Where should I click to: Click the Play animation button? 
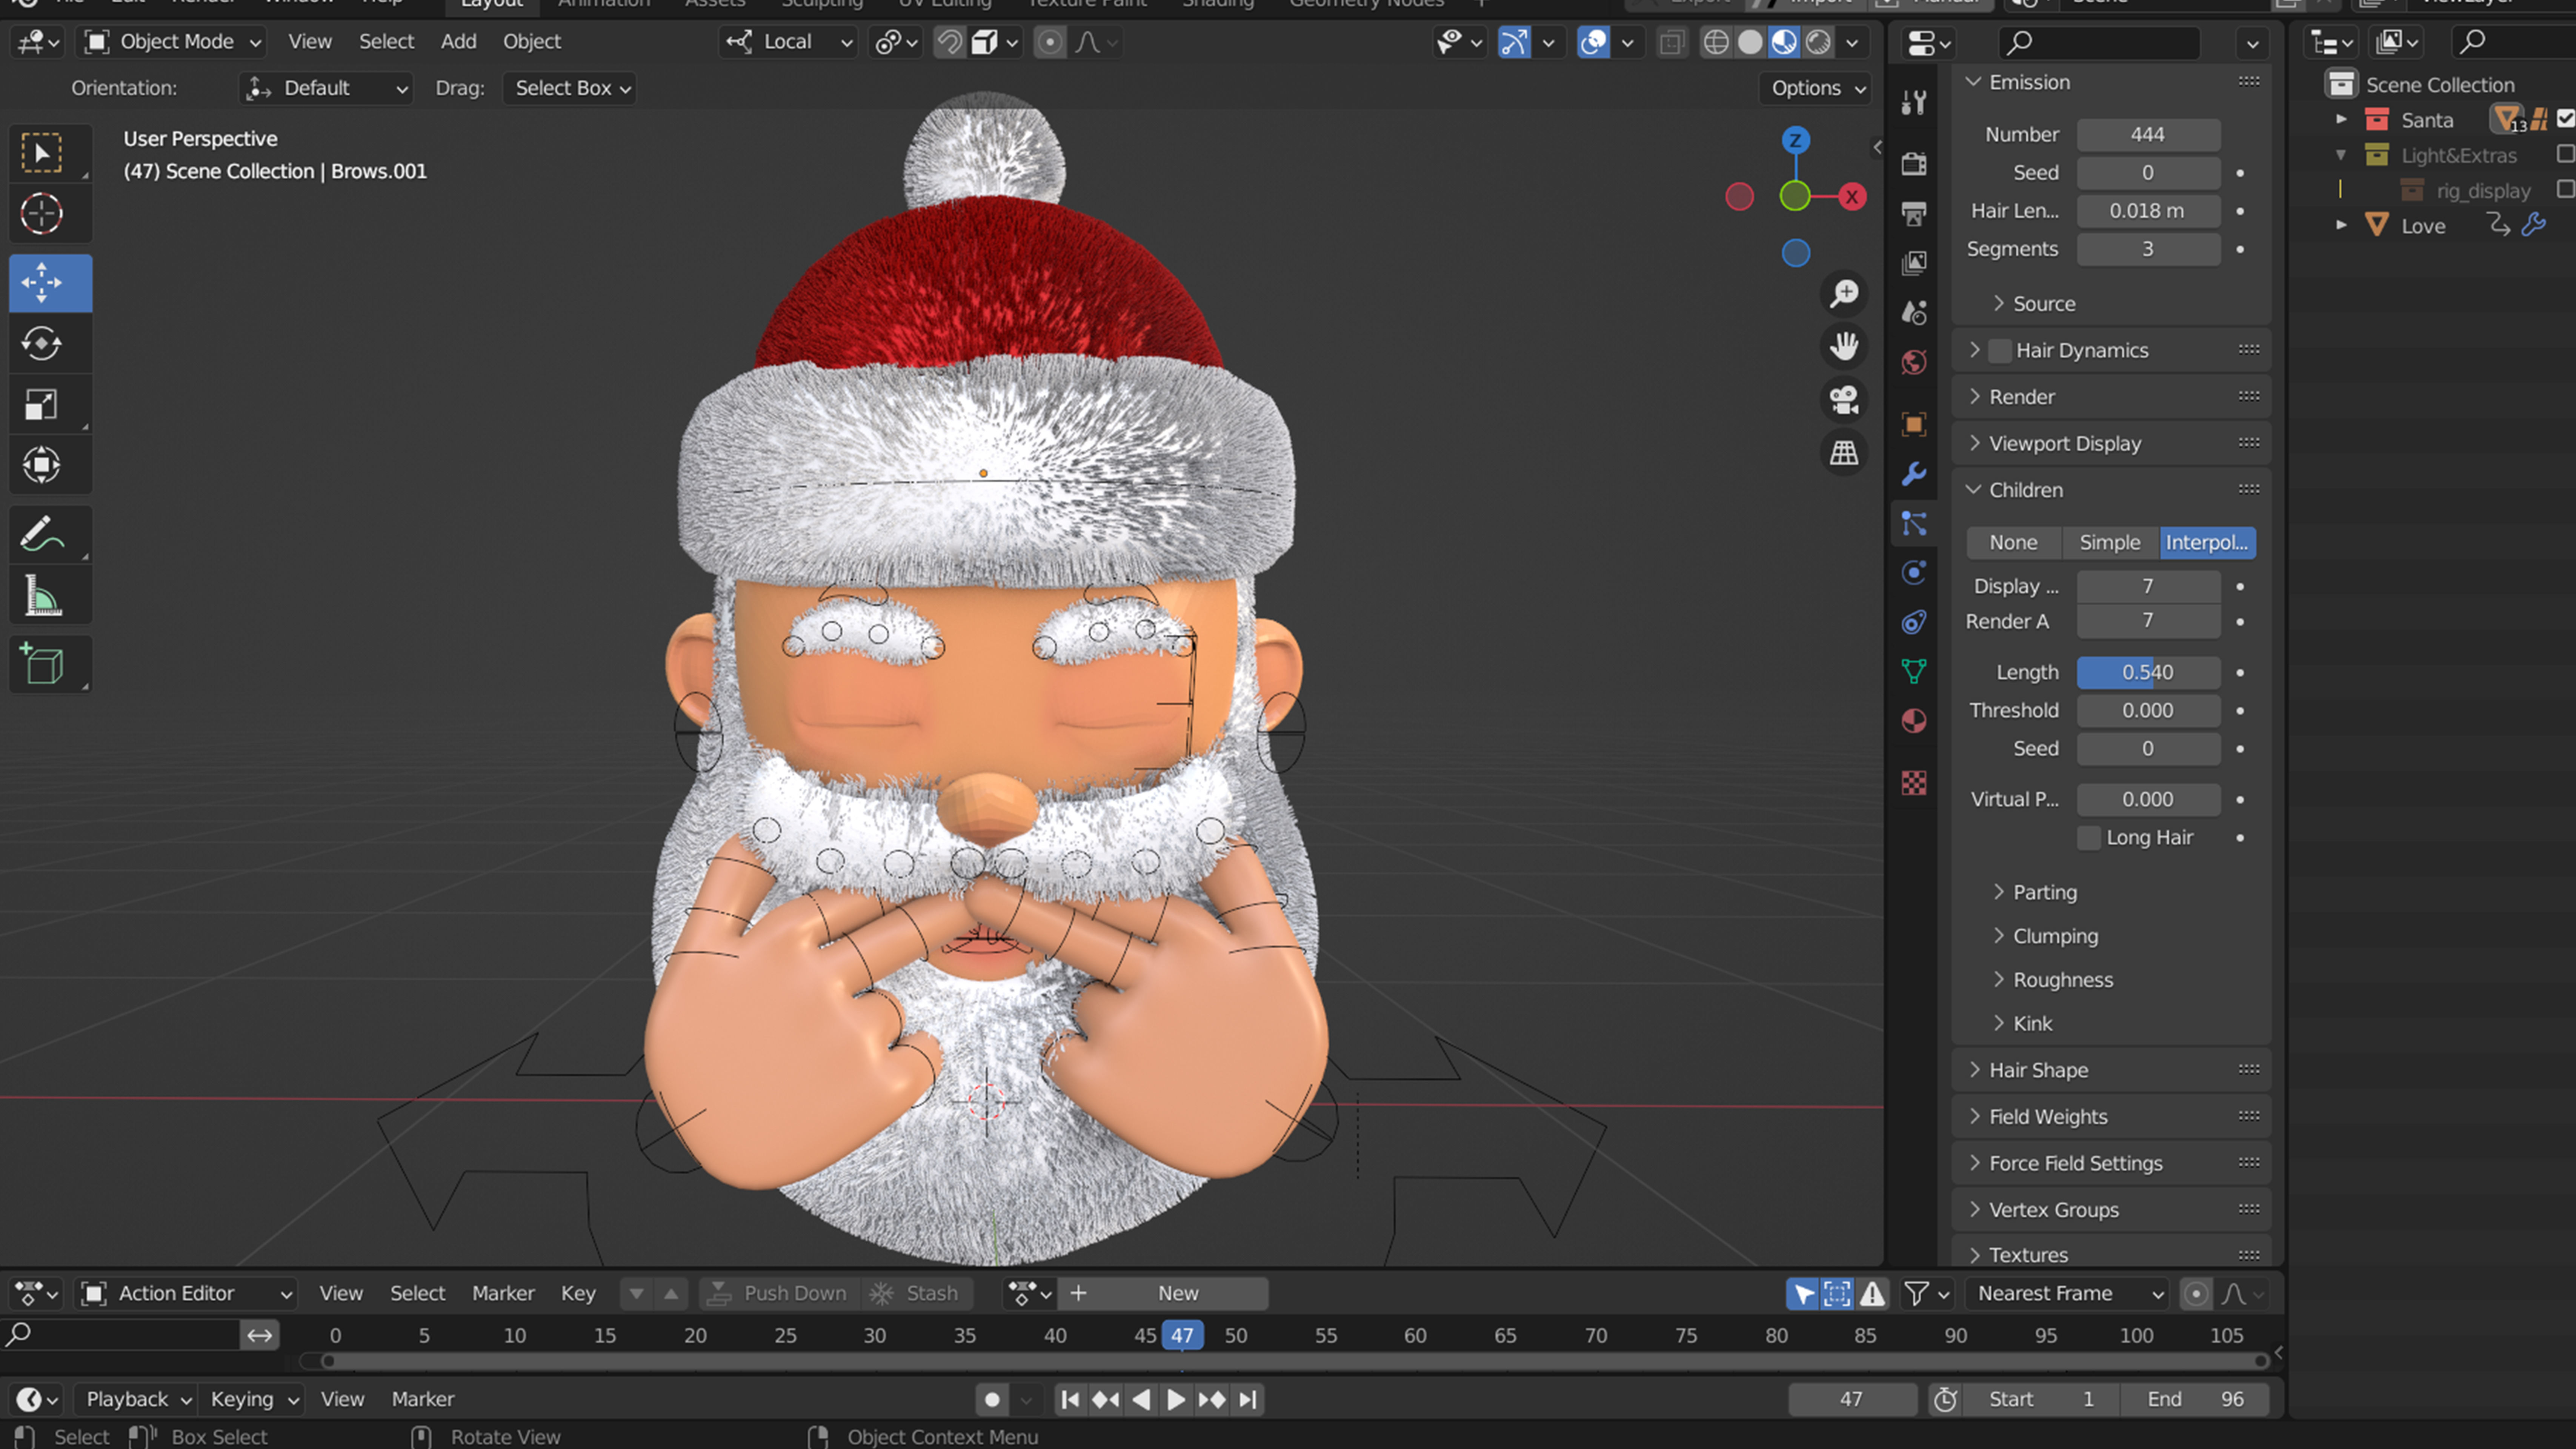[1176, 1400]
